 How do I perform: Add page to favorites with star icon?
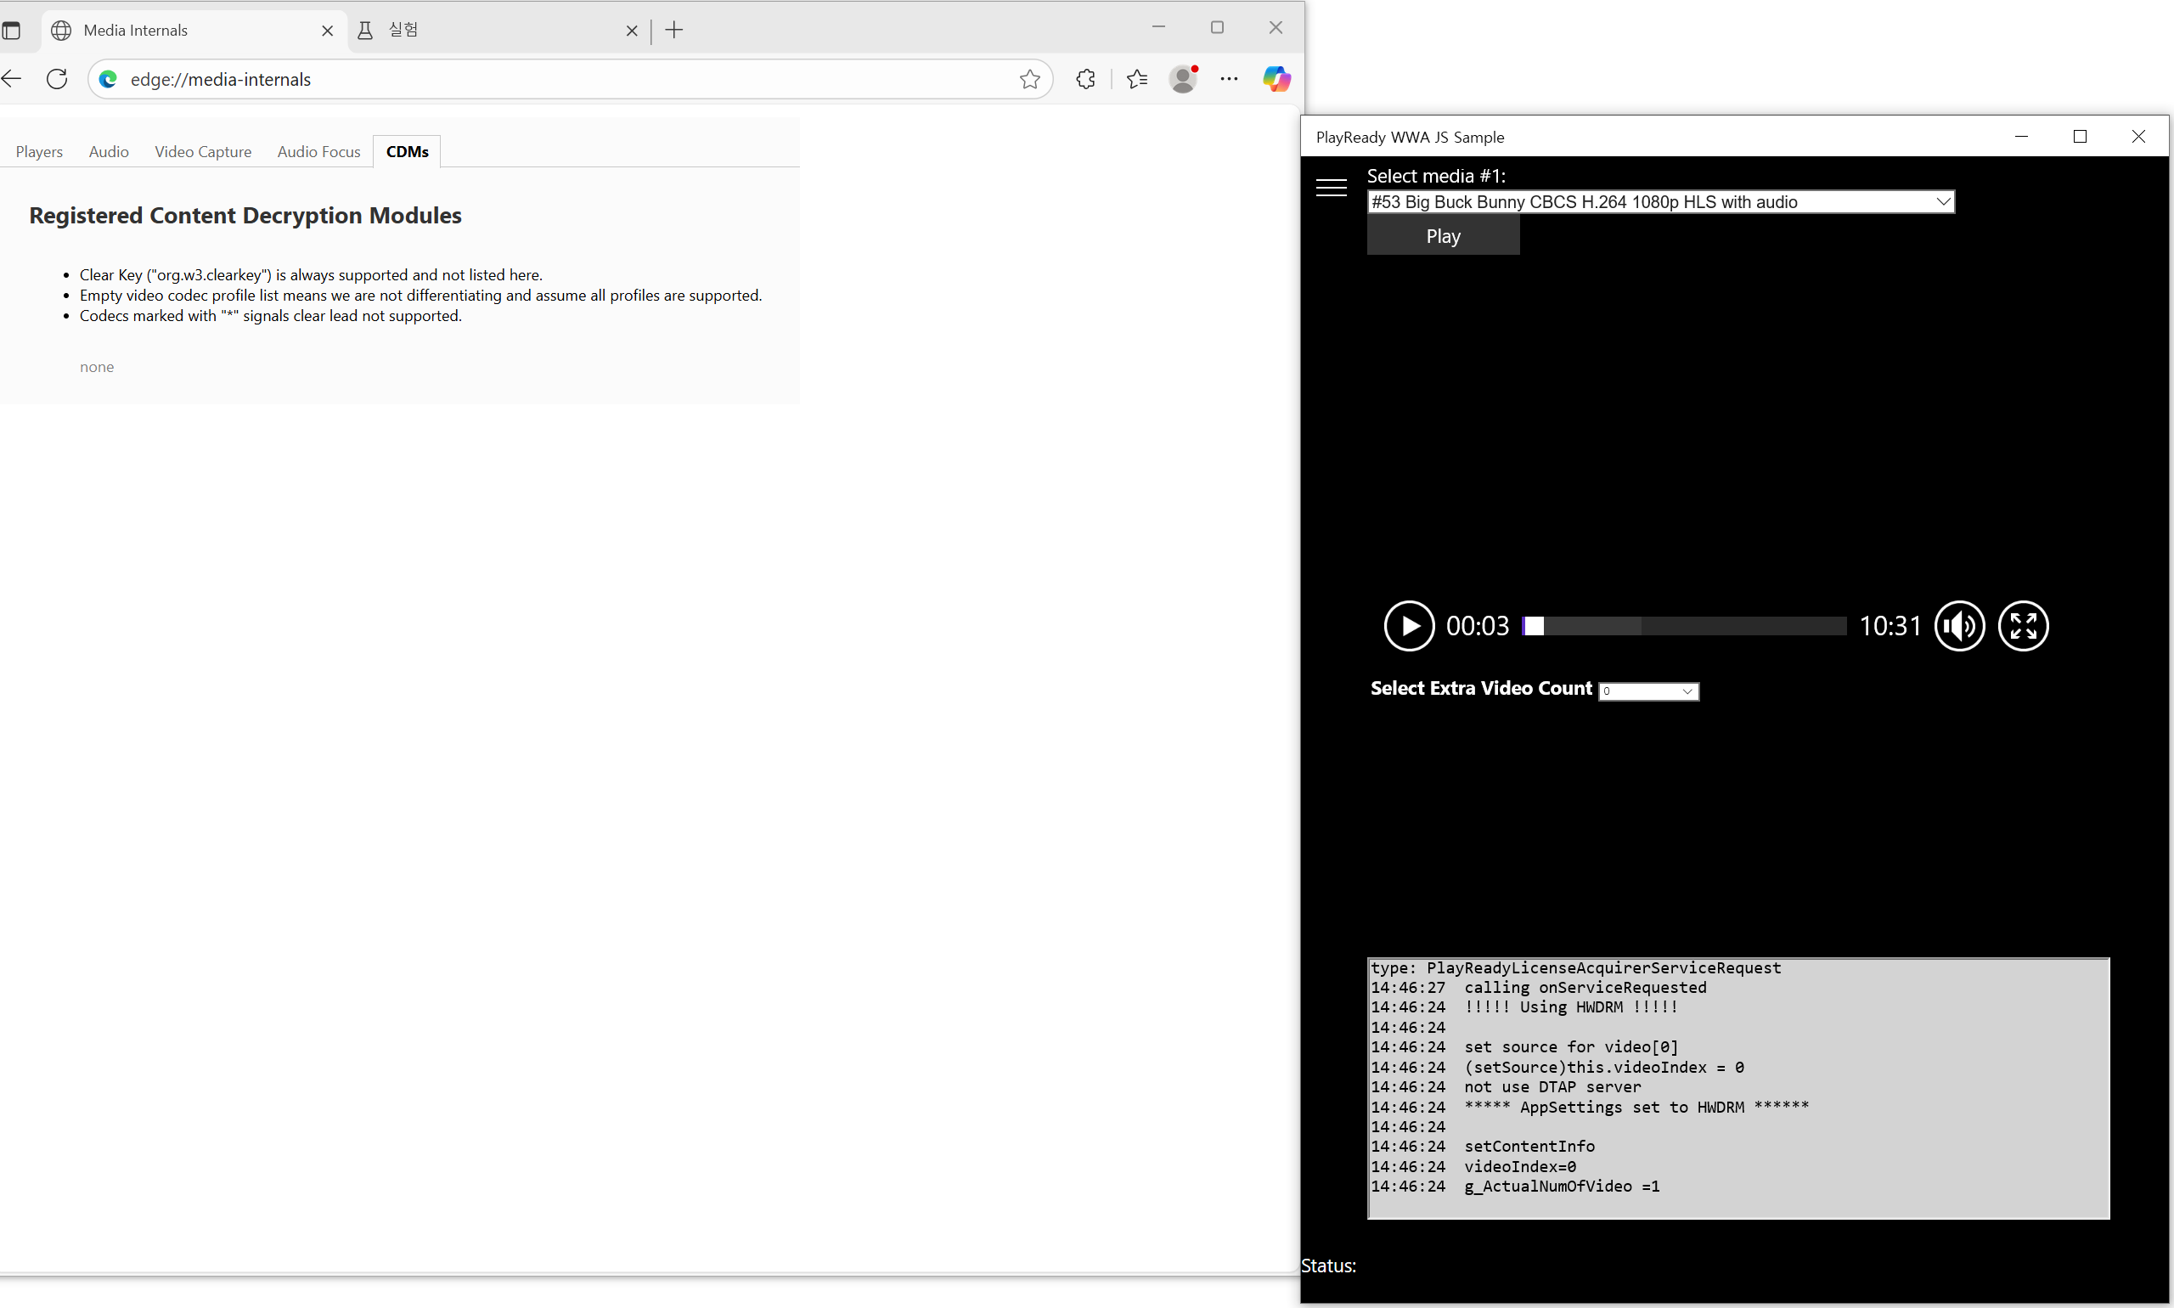coord(1029,79)
